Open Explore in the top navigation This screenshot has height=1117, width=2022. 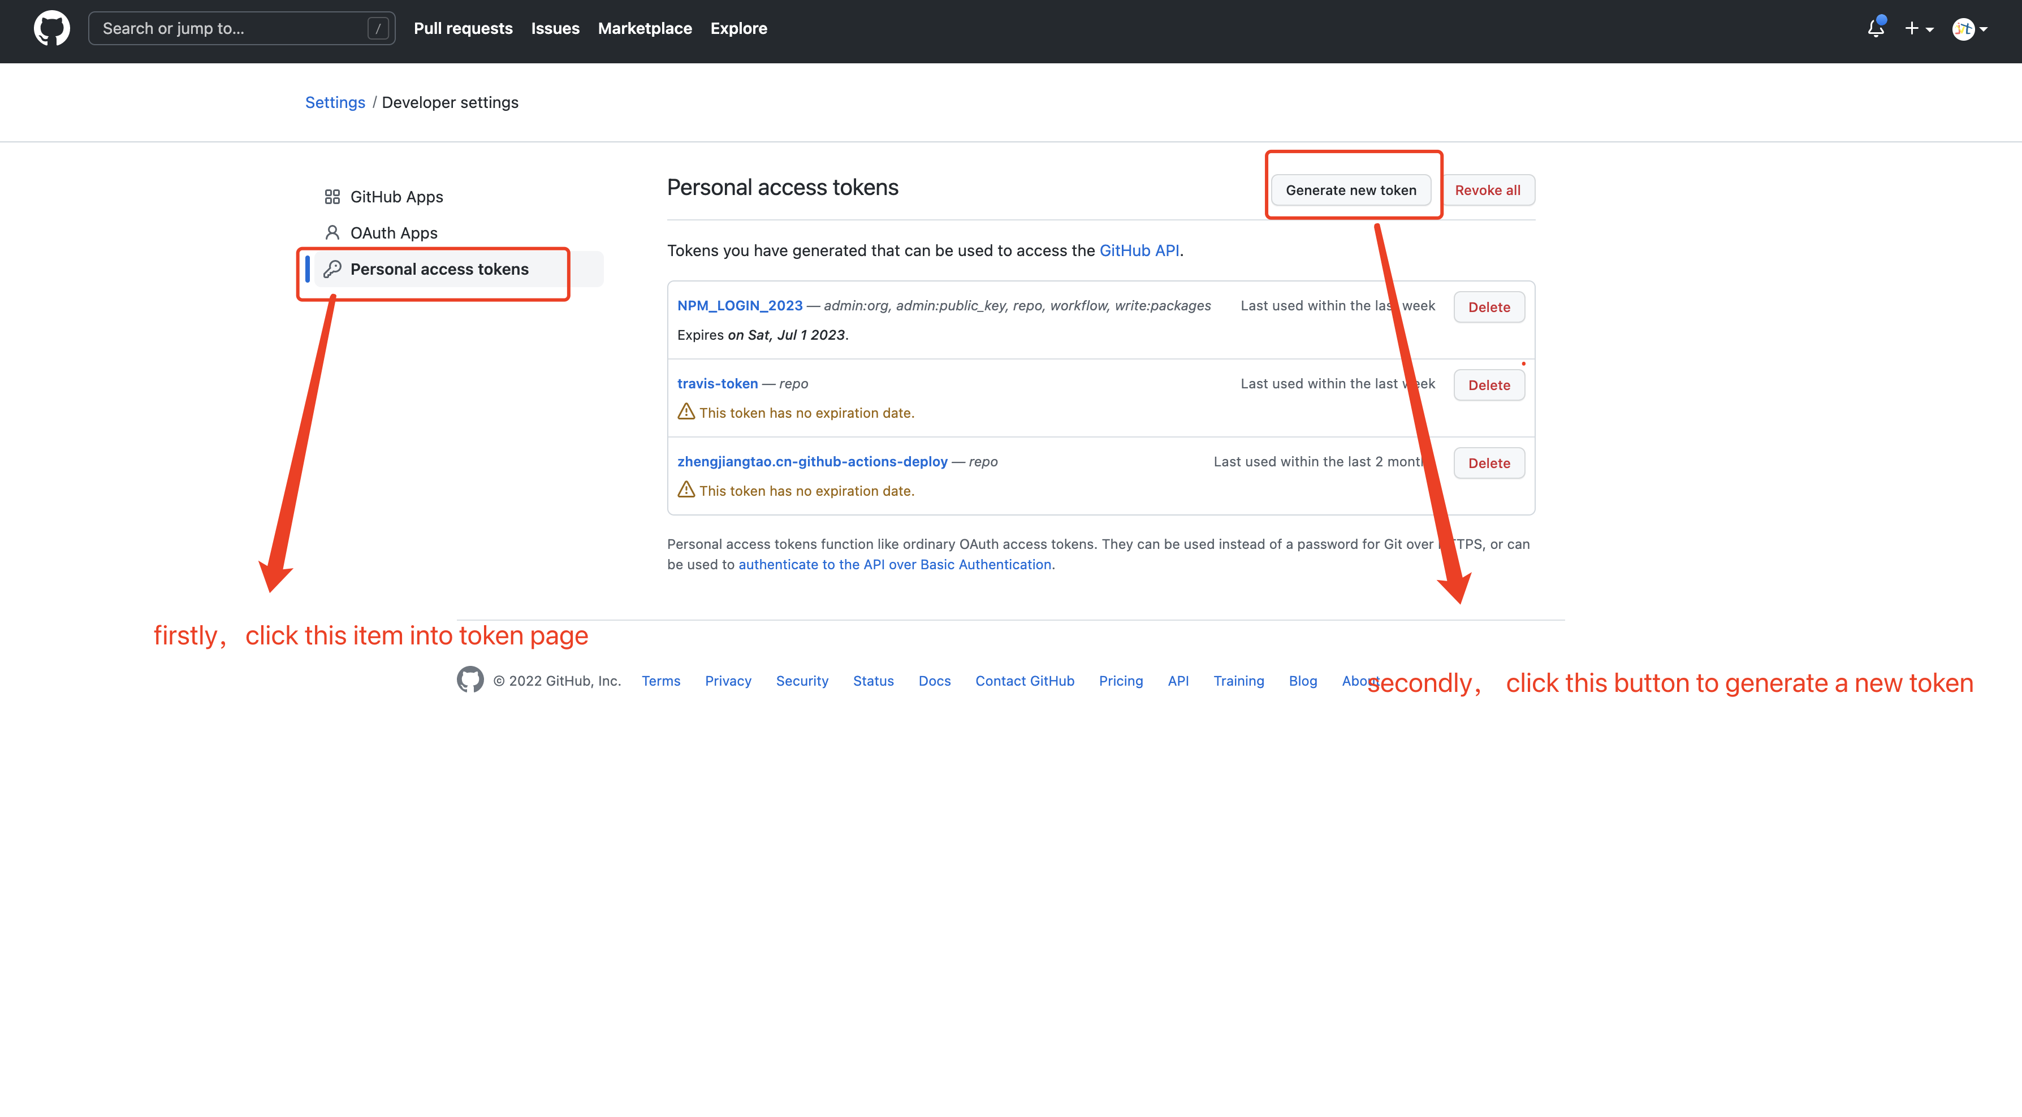738,28
